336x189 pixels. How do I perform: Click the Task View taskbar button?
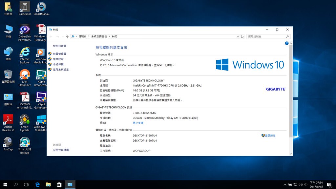point(26,184)
